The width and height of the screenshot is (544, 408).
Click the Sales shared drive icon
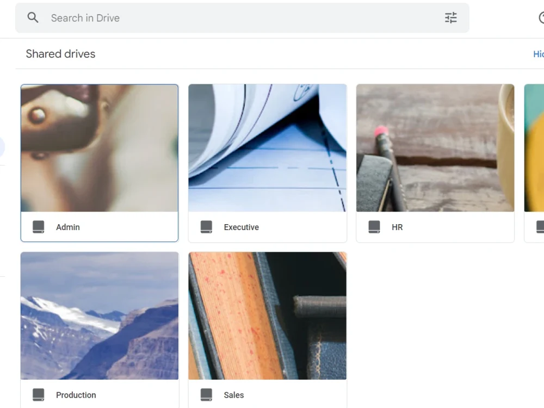206,395
